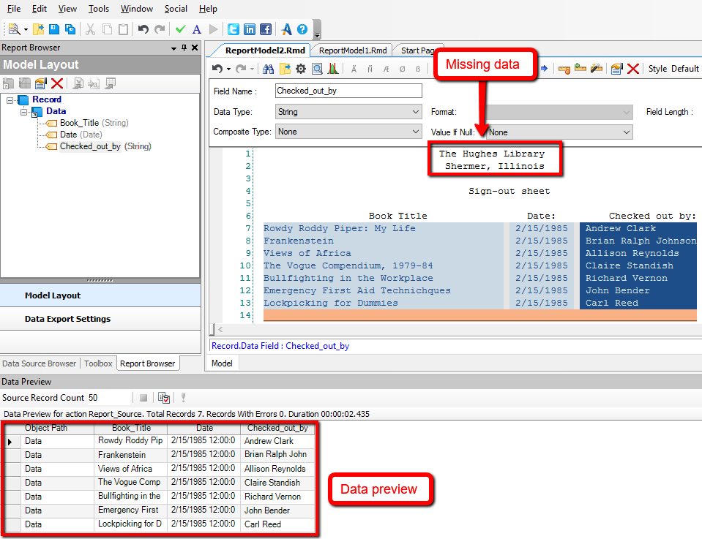Switch to the Data Source Browser tab
The height and width of the screenshot is (539, 702).
tap(40, 363)
